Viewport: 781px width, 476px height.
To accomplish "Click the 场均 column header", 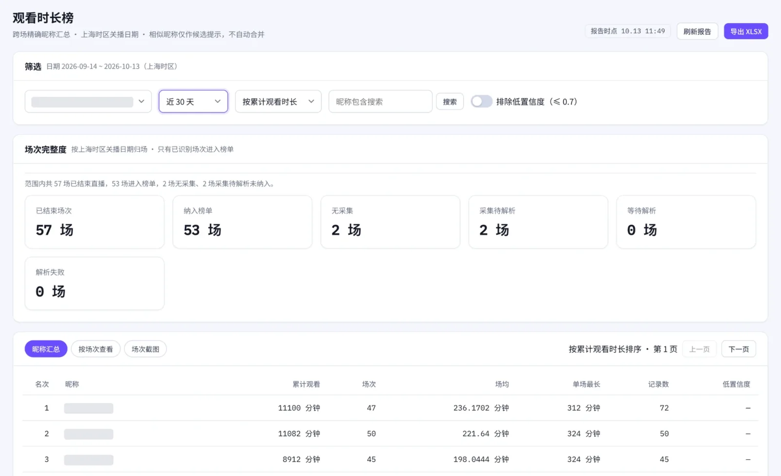I will [502, 384].
